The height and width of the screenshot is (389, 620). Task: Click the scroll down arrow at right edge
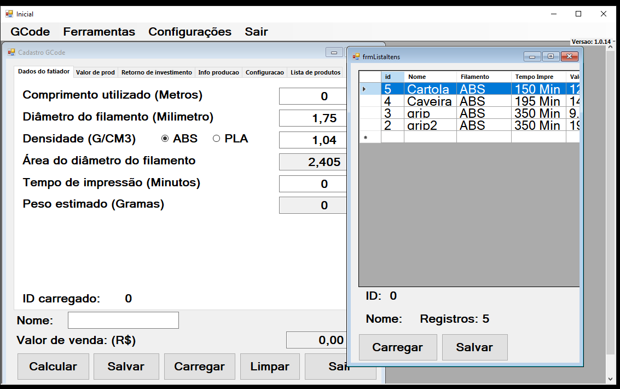611,379
